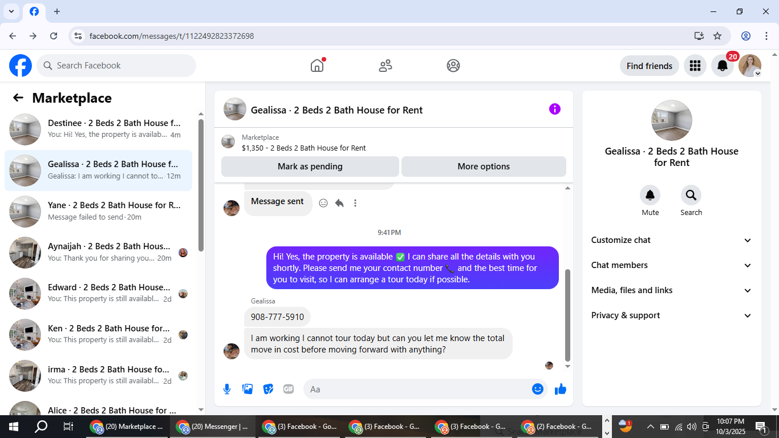Send a thumbs-up like
Viewport: 779px width, 438px height.
(561, 389)
